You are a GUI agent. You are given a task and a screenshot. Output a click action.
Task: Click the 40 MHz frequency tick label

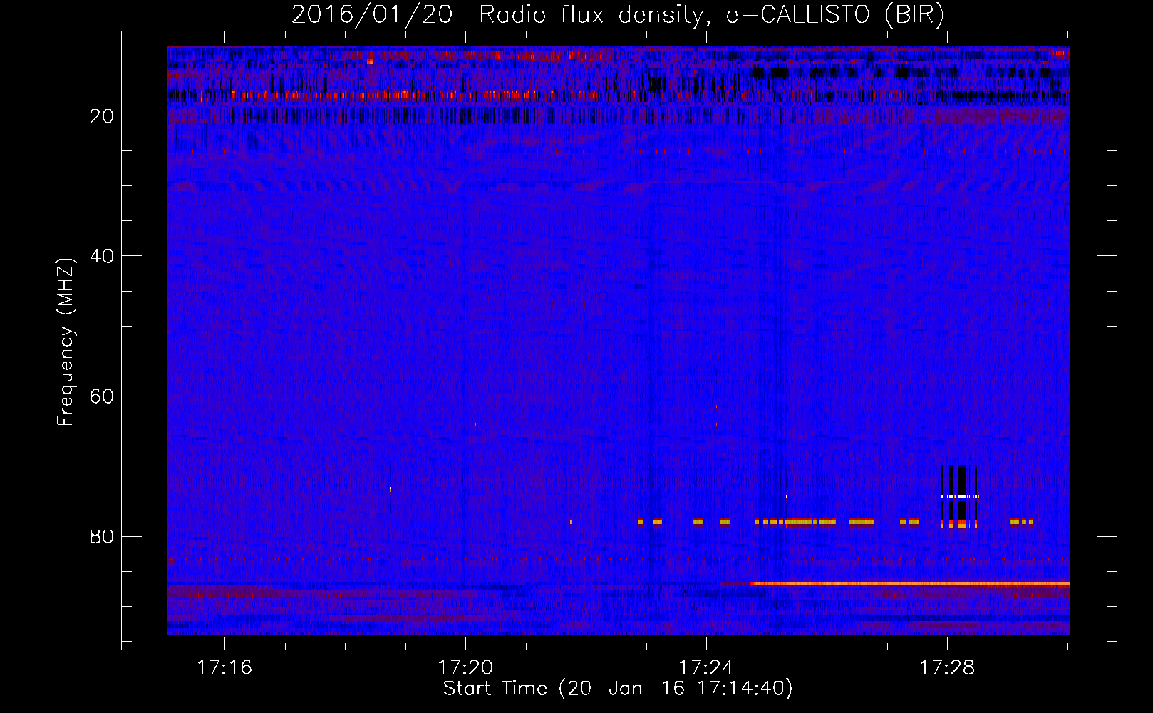(x=102, y=256)
